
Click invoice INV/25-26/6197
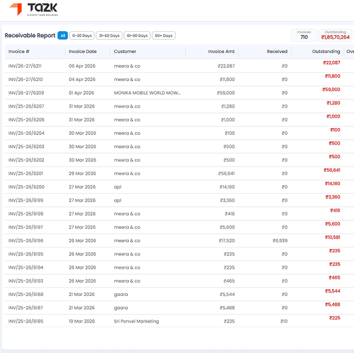click(26, 227)
